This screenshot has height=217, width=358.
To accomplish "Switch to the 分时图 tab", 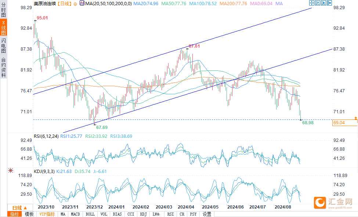I will tap(3, 10).
